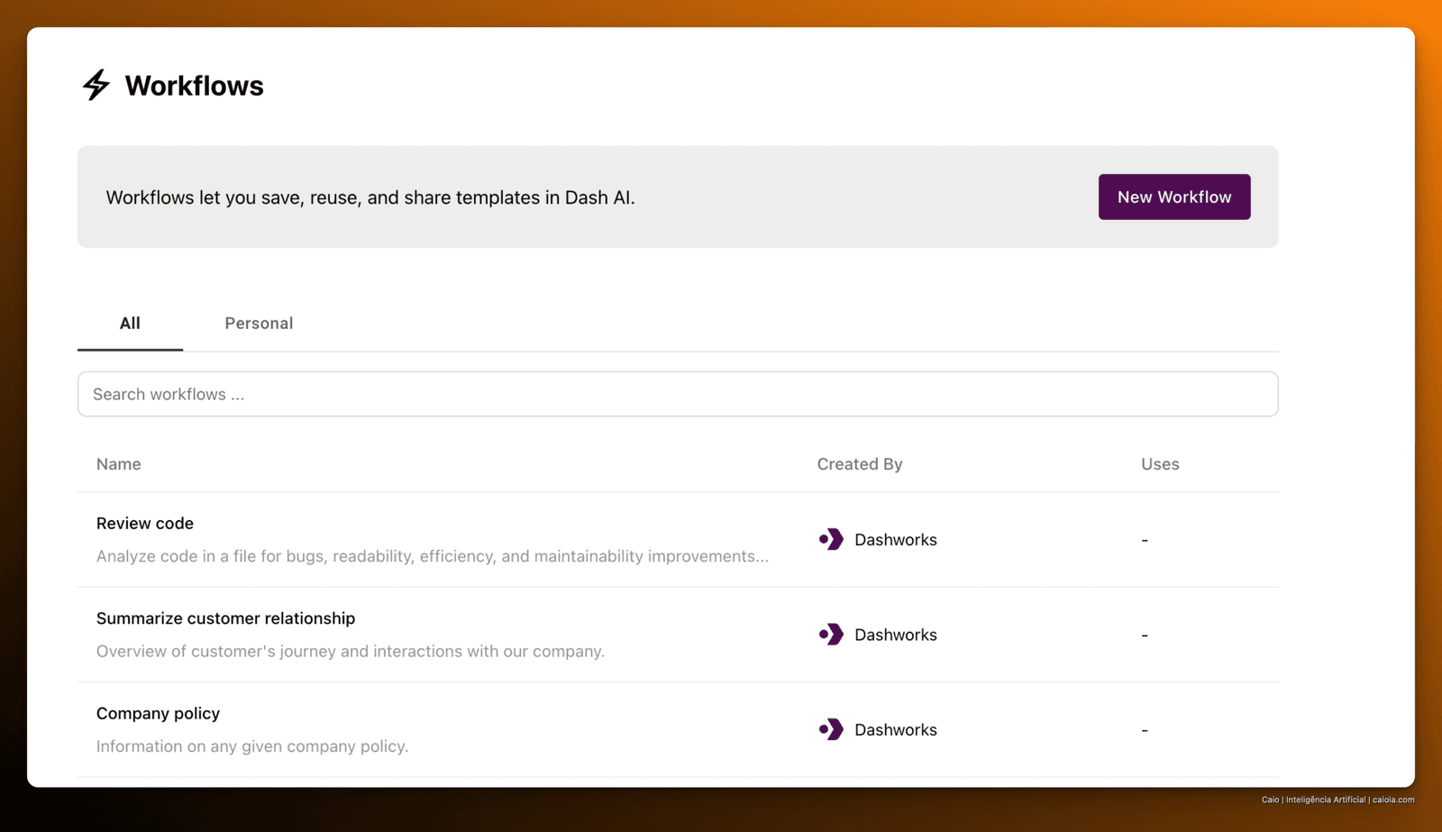Click Dashworks name in Review code row
This screenshot has width=1442, height=832.
point(896,540)
